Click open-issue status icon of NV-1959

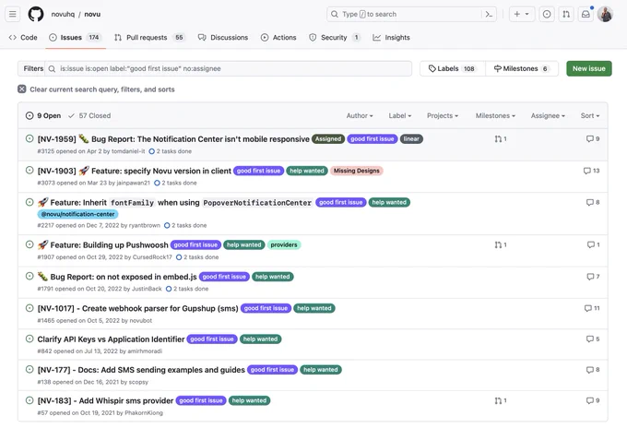tap(30, 138)
